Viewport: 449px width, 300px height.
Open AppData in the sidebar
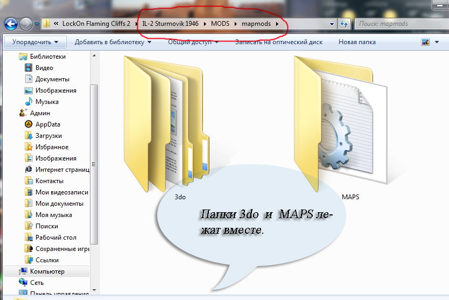47,124
